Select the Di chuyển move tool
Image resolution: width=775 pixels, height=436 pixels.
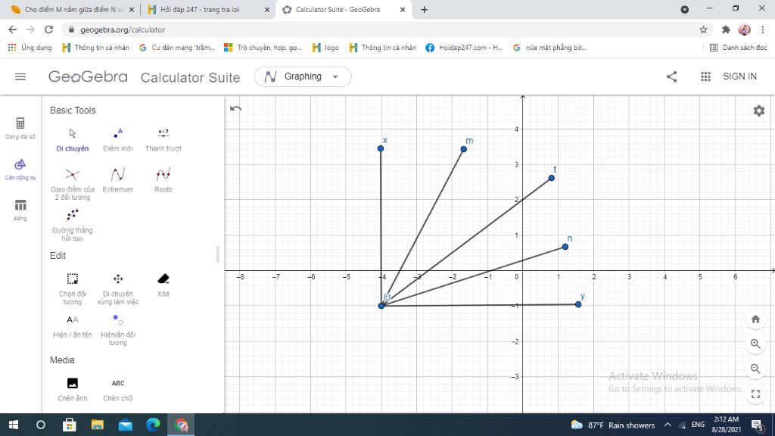click(72, 139)
